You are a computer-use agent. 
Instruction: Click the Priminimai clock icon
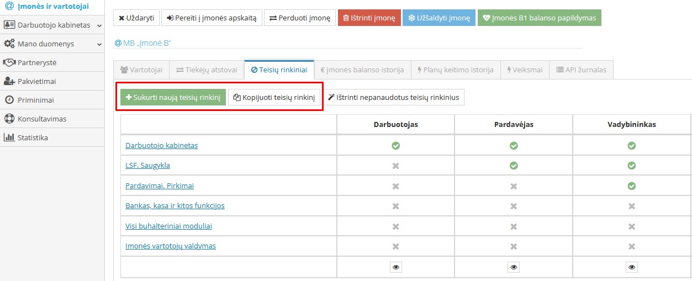(9, 100)
